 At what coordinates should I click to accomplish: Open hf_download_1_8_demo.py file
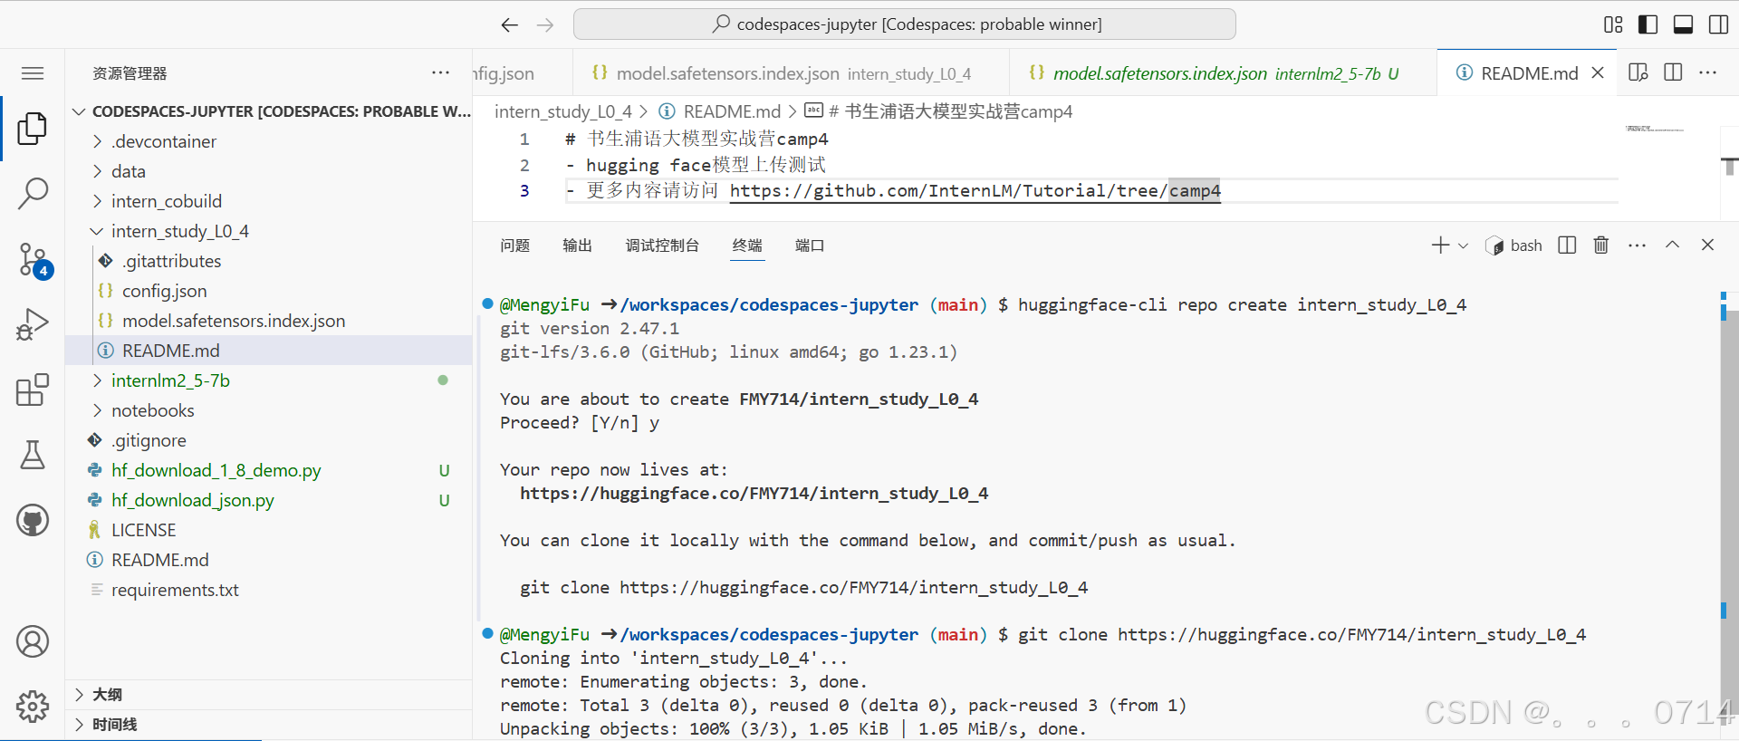[269, 470]
